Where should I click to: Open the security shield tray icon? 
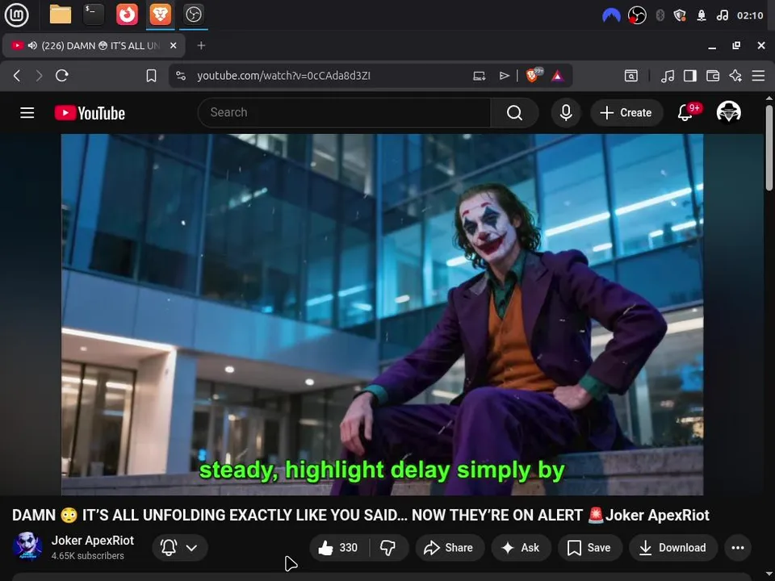click(x=680, y=15)
